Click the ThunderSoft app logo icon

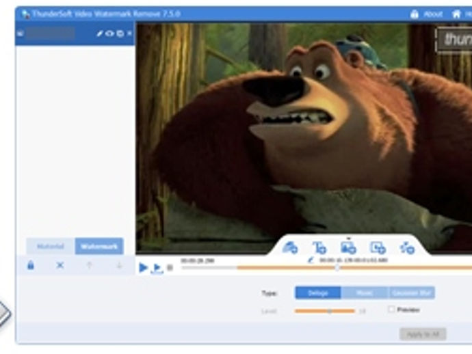26,14
